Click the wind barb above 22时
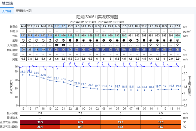The image size is (196, 131). (x=70, y=65)
